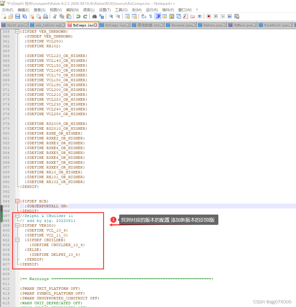Open a new file with the New icon
Image resolution: width=296 pixels, height=307 pixels.
click(x=4, y=16)
